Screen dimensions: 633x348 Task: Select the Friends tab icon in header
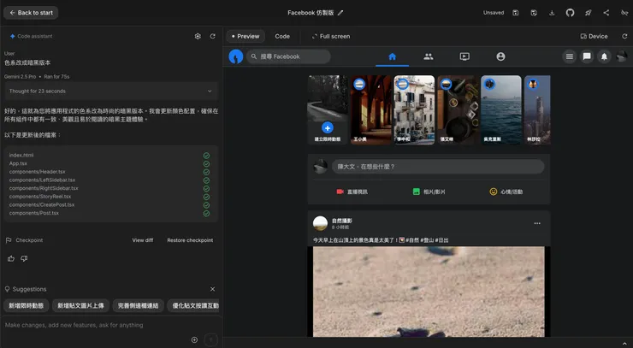(x=429, y=57)
